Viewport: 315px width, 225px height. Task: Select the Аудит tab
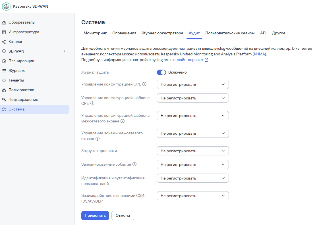194,33
